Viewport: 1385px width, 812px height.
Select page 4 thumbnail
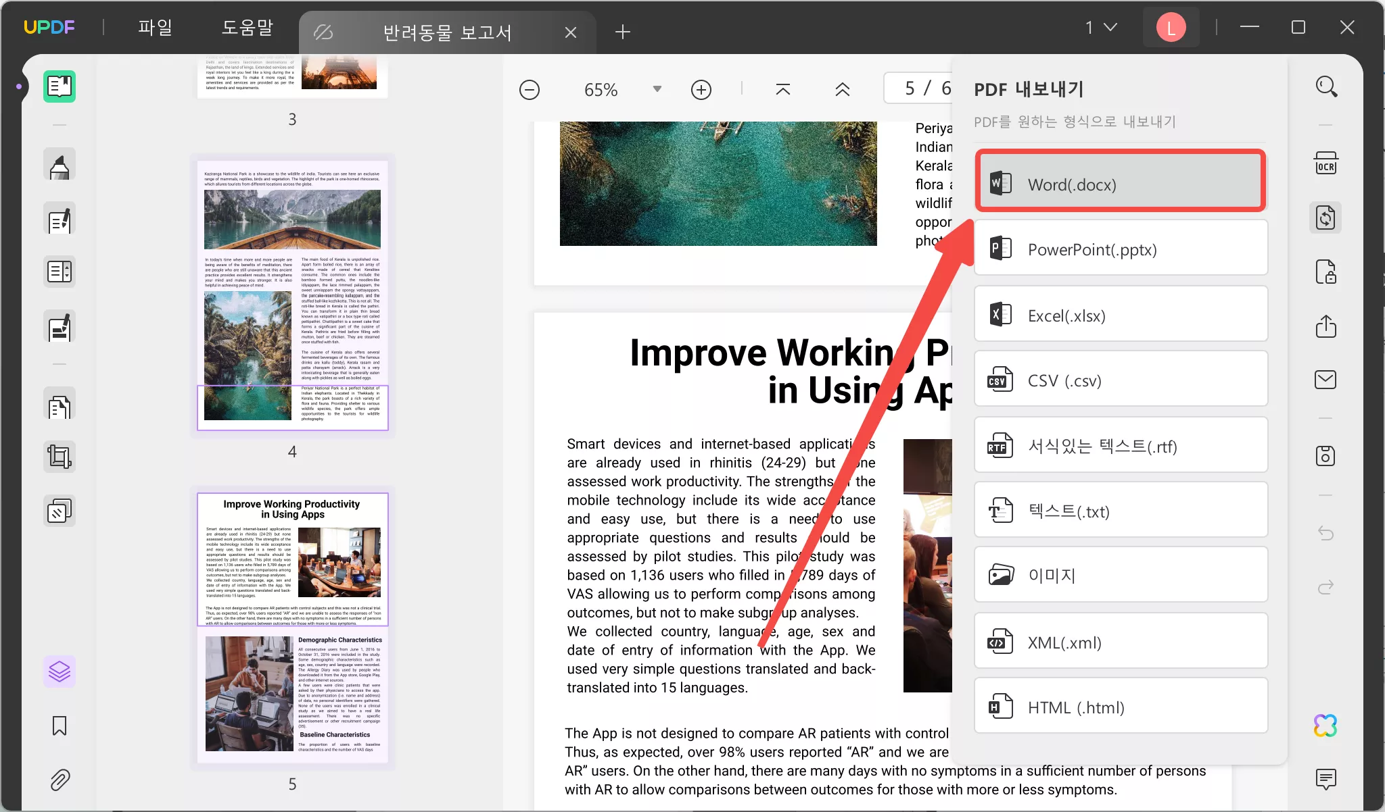[292, 295]
